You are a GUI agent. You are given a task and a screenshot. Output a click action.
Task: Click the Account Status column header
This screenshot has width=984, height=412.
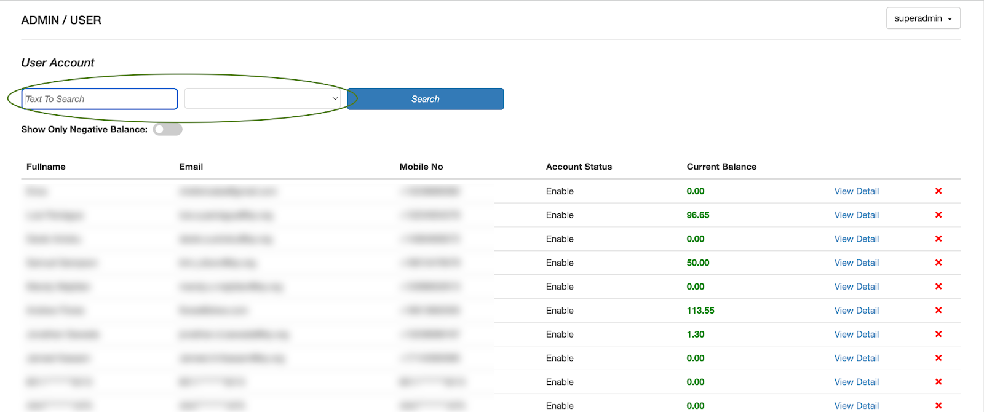[579, 167]
